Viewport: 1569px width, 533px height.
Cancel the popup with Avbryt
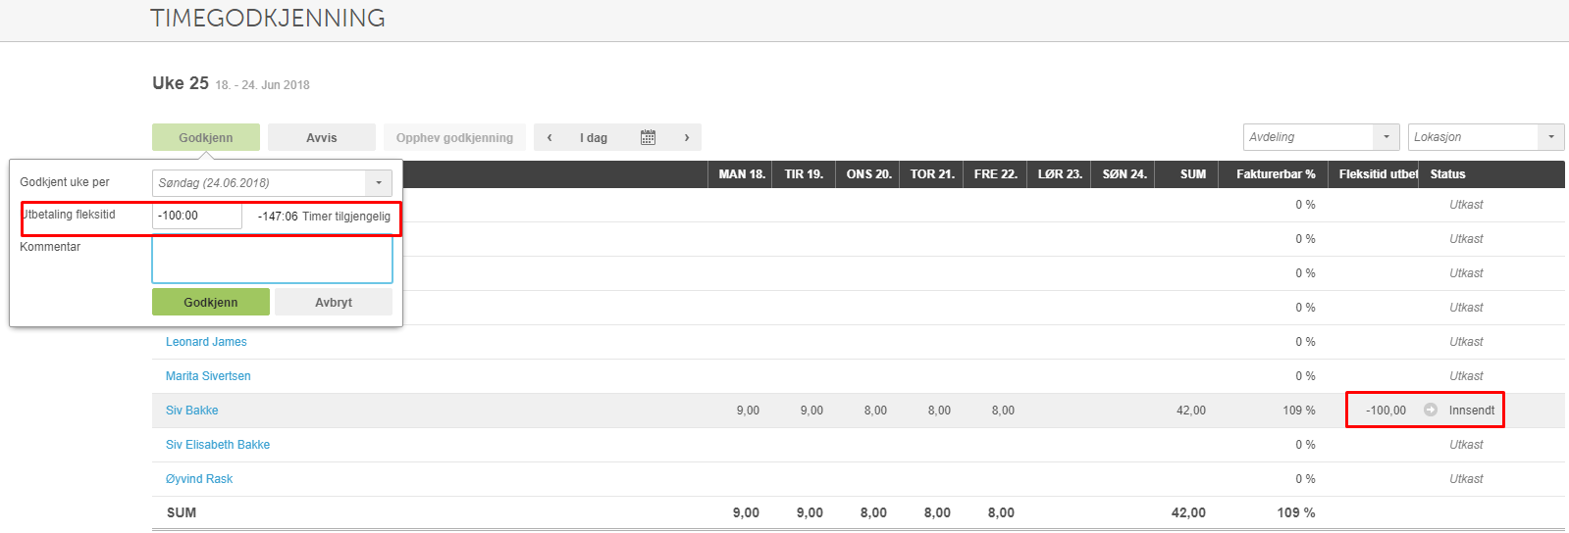(334, 302)
